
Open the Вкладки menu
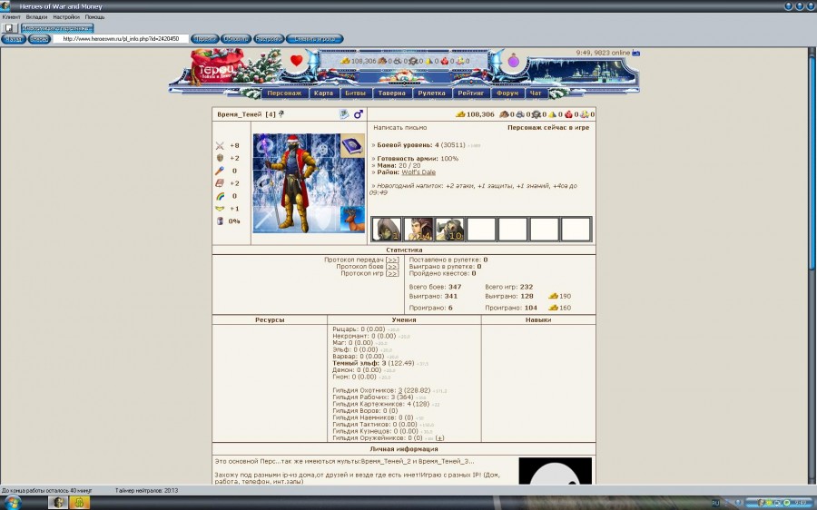click(x=36, y=16)
